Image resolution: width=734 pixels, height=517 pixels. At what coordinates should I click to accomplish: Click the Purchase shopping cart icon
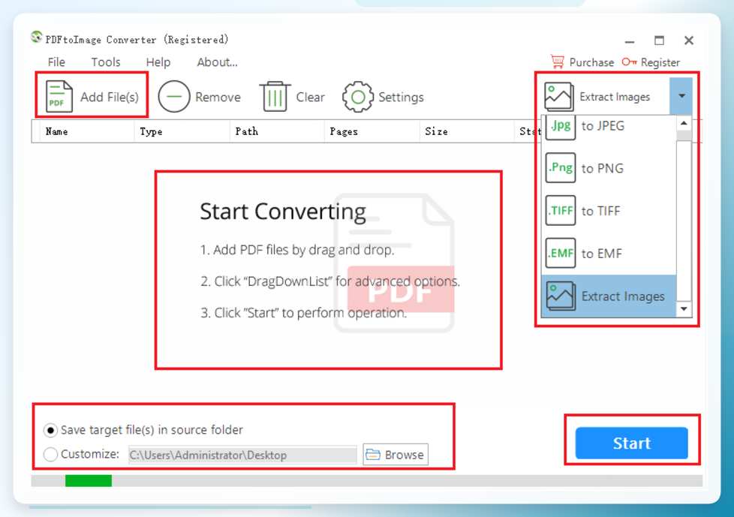click(x=557, y=62)
